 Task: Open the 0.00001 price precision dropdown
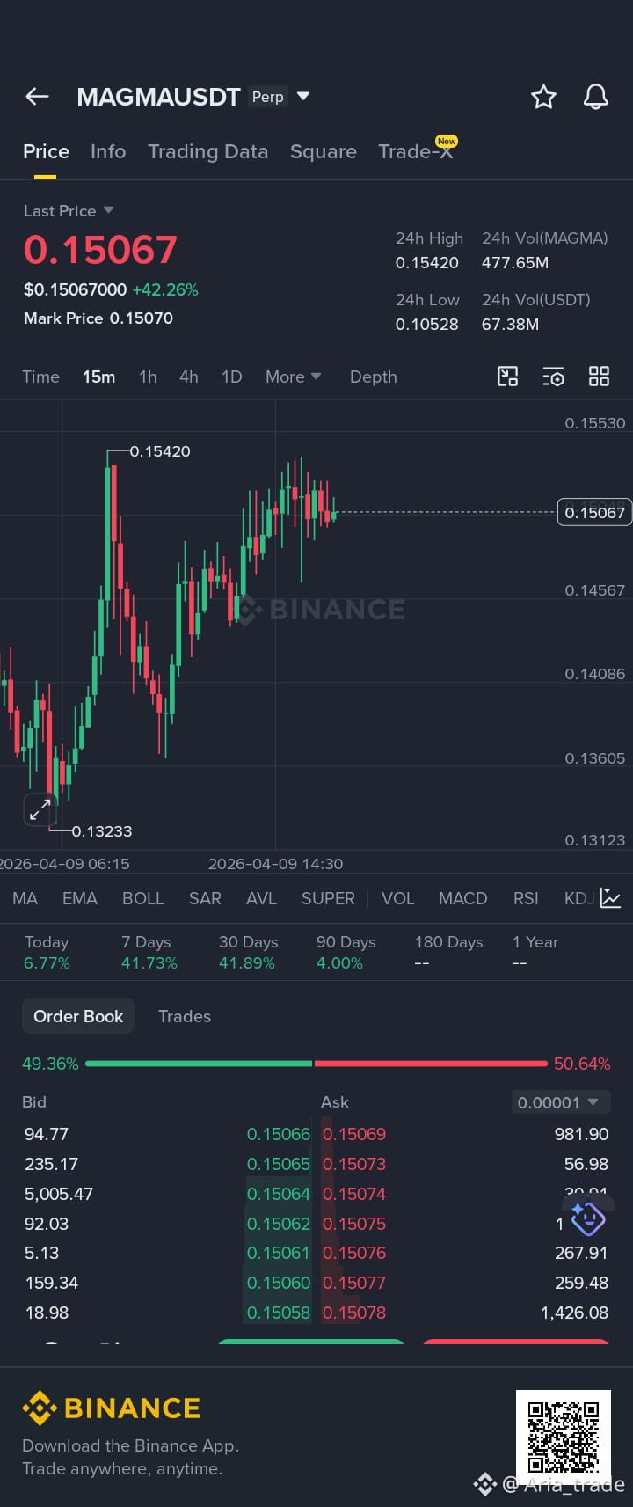pyautogui.click(x=561, y=1102)
